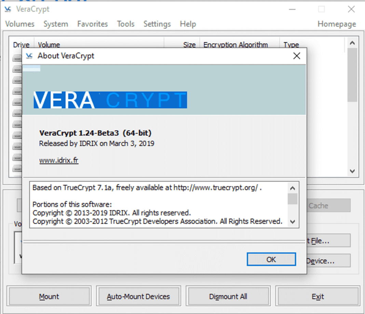Sort by the Encryption Algorithm column header
Image resolution: width=365 pixels, height=314 pixels.
click(235, 45)
